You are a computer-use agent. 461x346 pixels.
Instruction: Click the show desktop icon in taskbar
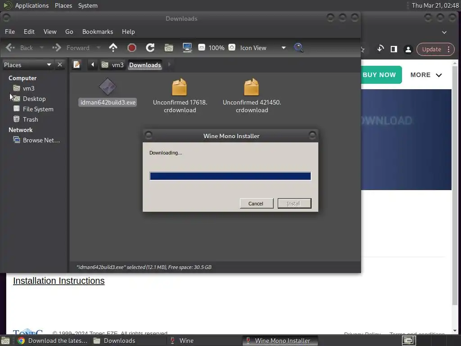click(x=5, y=341)
